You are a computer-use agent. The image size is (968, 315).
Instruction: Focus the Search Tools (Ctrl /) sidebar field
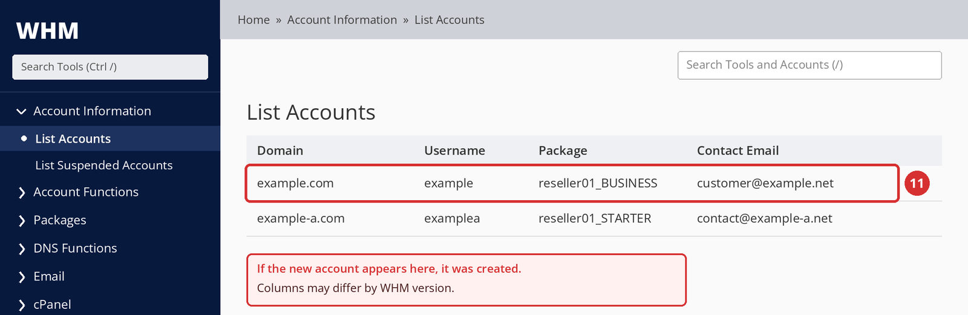coord(110,67)
